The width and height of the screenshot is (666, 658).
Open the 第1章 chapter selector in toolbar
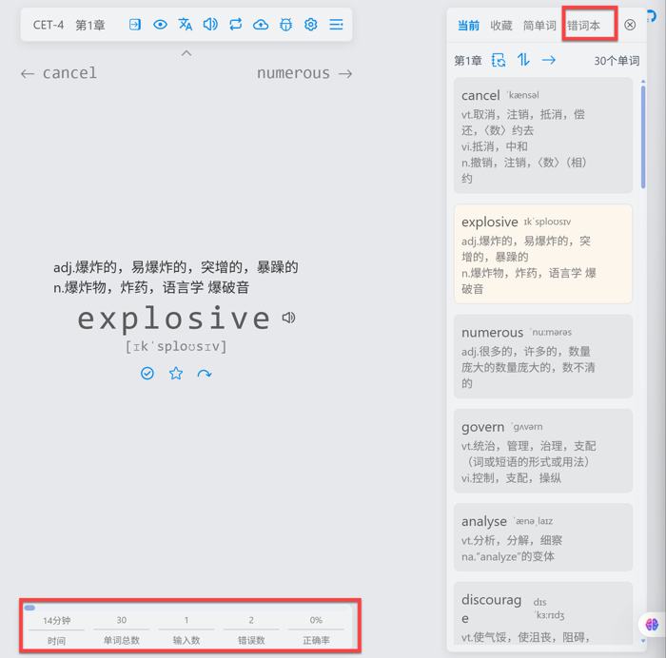pos(90,25)
